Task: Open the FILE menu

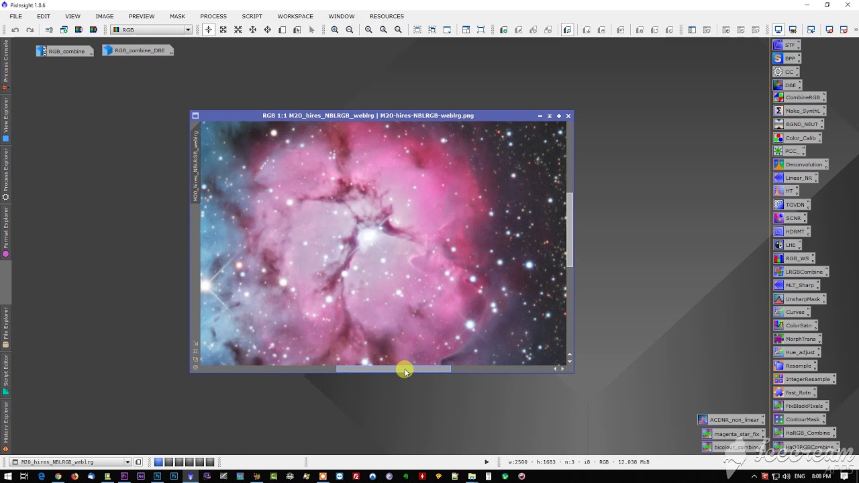Action: click(x=15, y=16)
